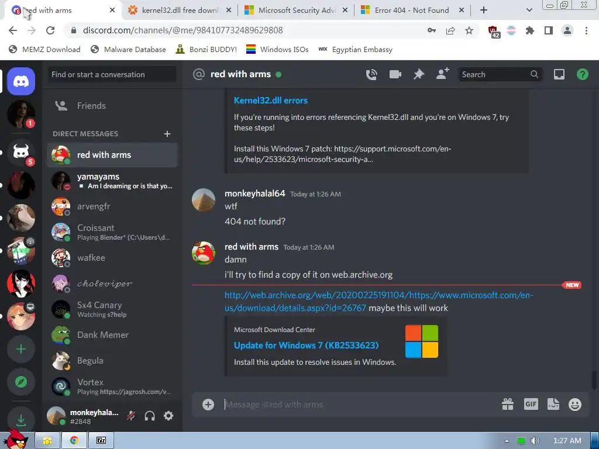Open the Windows ISOs bookmark
The height and width of the screenshot is (449, 599).
tap(277, 49)
